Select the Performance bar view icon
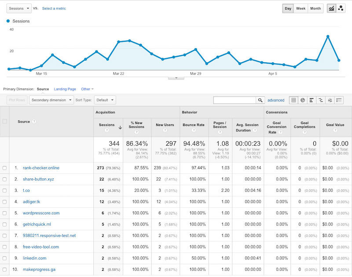The width and height of the screenshot is (352, 277). 312,100
